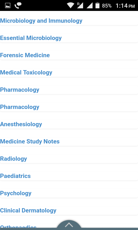Open the partially visible Orthopaedics link
138x230 pixels.
18,227
